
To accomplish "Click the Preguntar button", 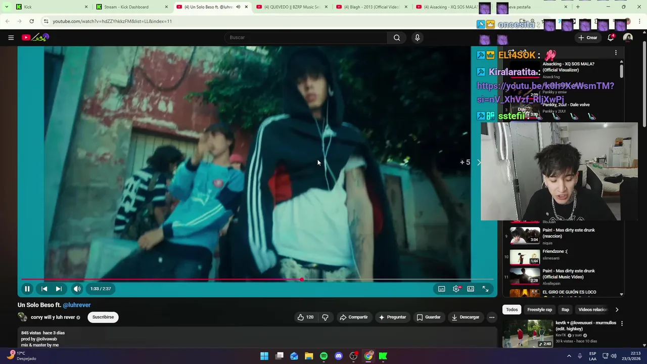I will (x=392, y=317).
